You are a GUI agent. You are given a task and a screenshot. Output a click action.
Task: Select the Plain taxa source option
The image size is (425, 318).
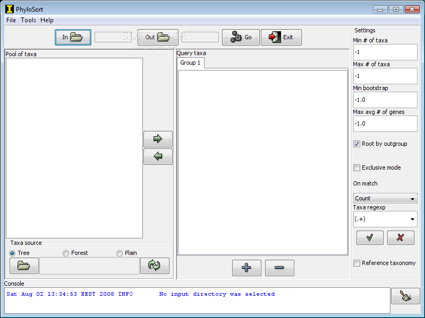tap(126, 253)
